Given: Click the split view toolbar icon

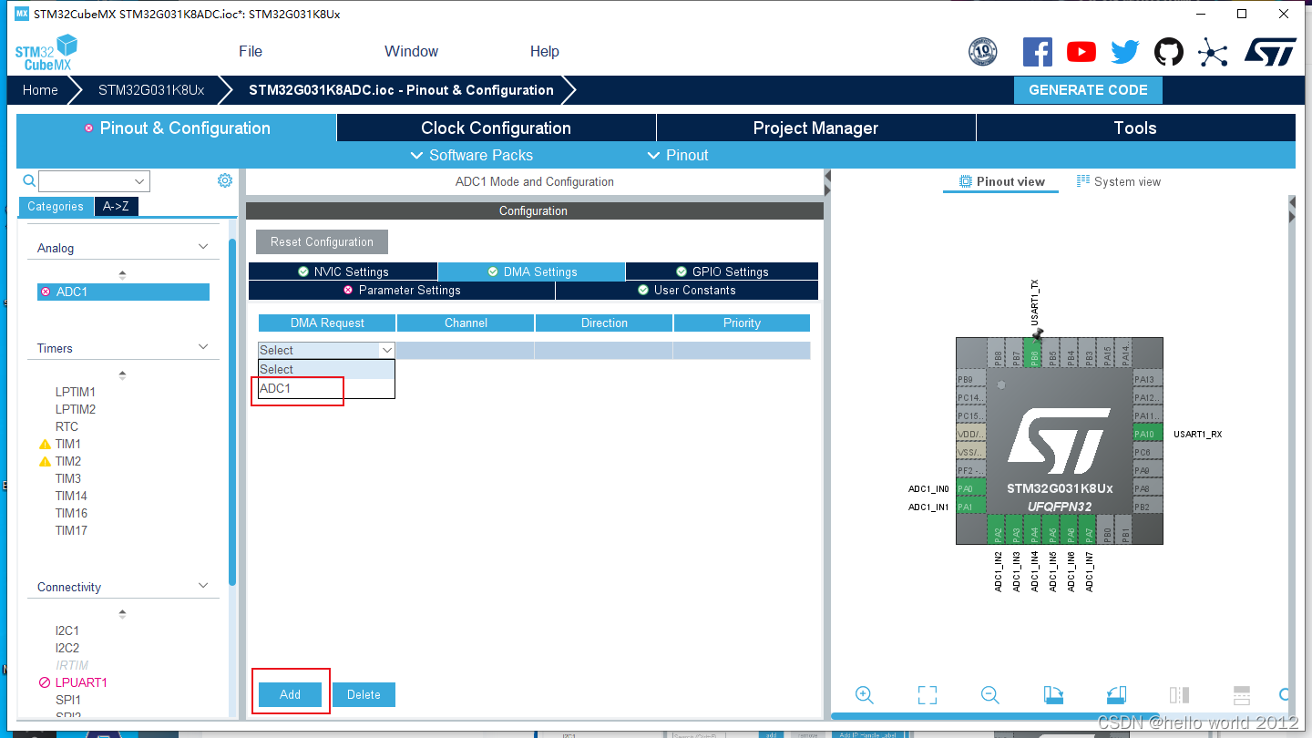Looking at the screenshot, I should 1179,695.
